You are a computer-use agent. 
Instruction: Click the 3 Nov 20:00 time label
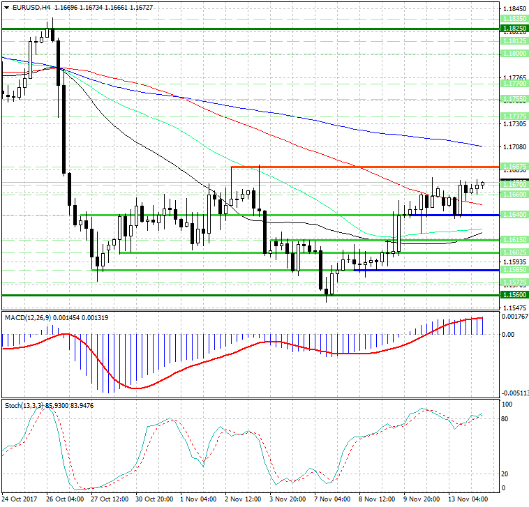[x=288, y=499]
